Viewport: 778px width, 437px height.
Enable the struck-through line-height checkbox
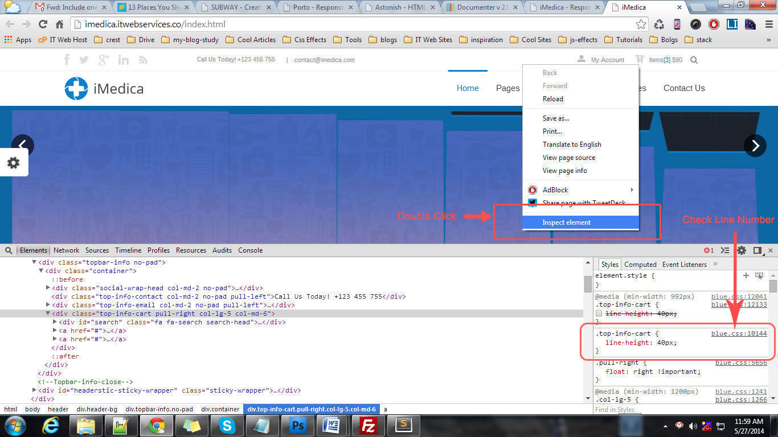click(599, 314)
